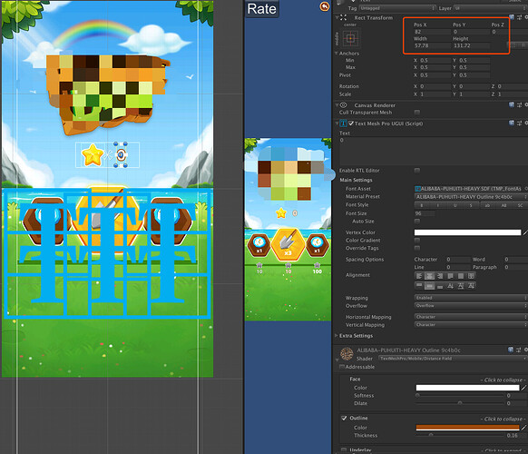The image size is (528, 454).
Task: Select geometry center text alignment
Action: (x=471, y=276)
